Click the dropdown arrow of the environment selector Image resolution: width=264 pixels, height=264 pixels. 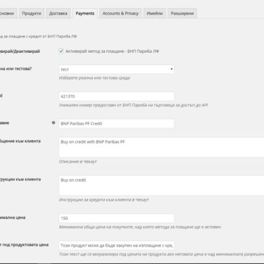tap(171, 69)
